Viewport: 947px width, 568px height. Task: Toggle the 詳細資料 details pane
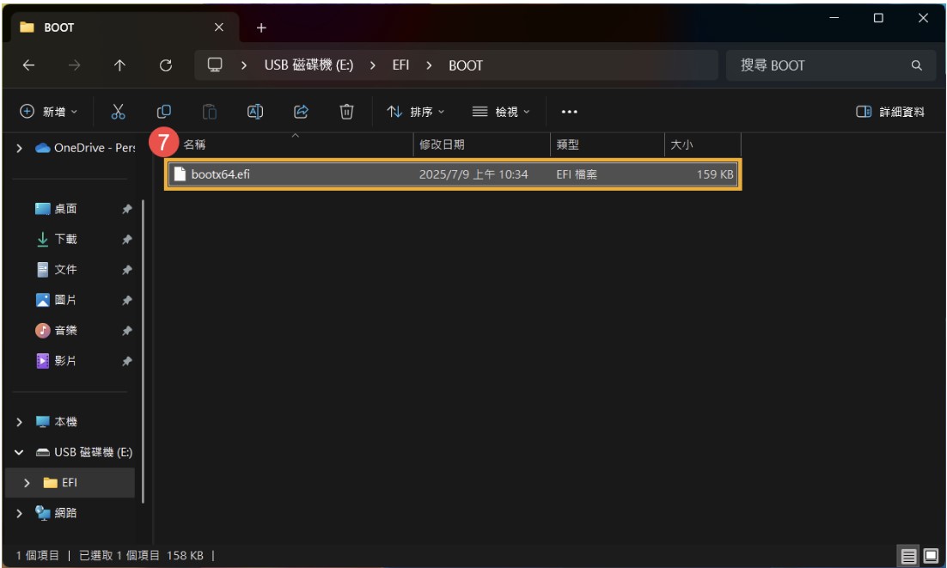(890, 112)
